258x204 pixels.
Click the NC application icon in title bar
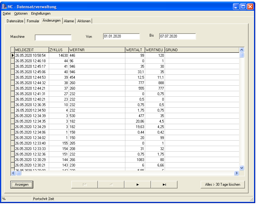point(4,7)
